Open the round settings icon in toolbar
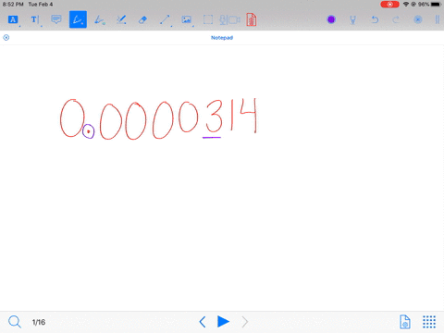The image size is (444, 333). 418,19
